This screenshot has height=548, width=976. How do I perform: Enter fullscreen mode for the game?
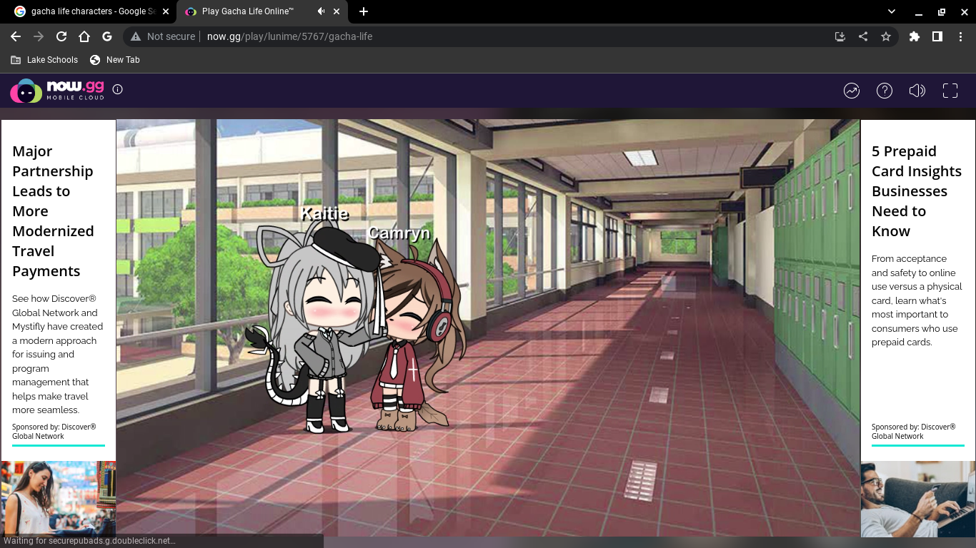(950, 91)
